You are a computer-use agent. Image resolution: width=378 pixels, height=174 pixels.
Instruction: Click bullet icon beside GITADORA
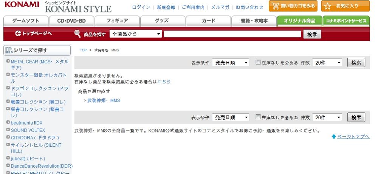pyautogui.click(x=8, y=137)
